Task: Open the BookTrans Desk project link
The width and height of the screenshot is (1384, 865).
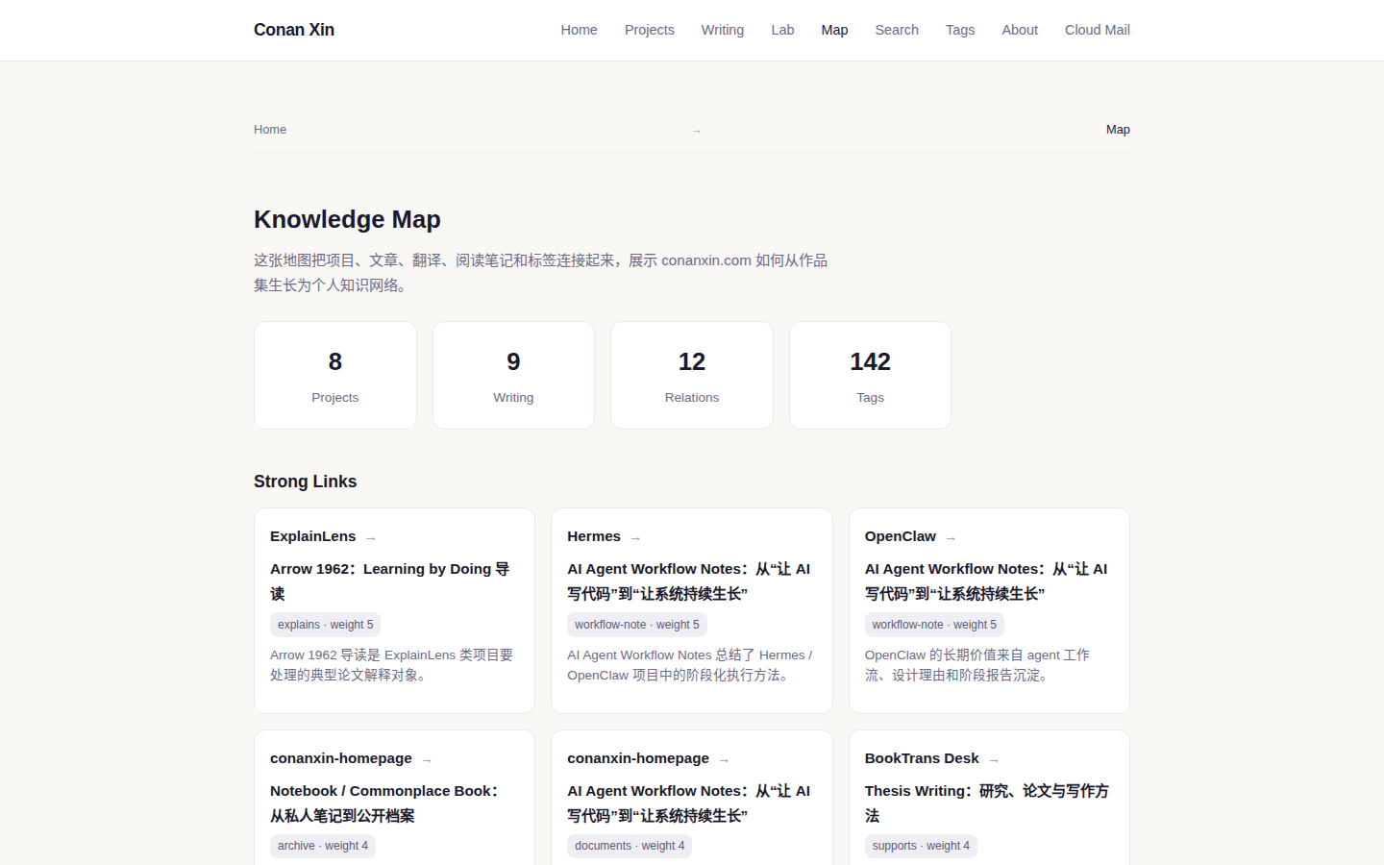Action: [922, 758]
